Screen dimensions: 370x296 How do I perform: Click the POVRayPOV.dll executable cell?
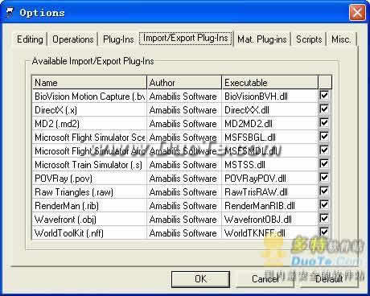coord(269,179)
